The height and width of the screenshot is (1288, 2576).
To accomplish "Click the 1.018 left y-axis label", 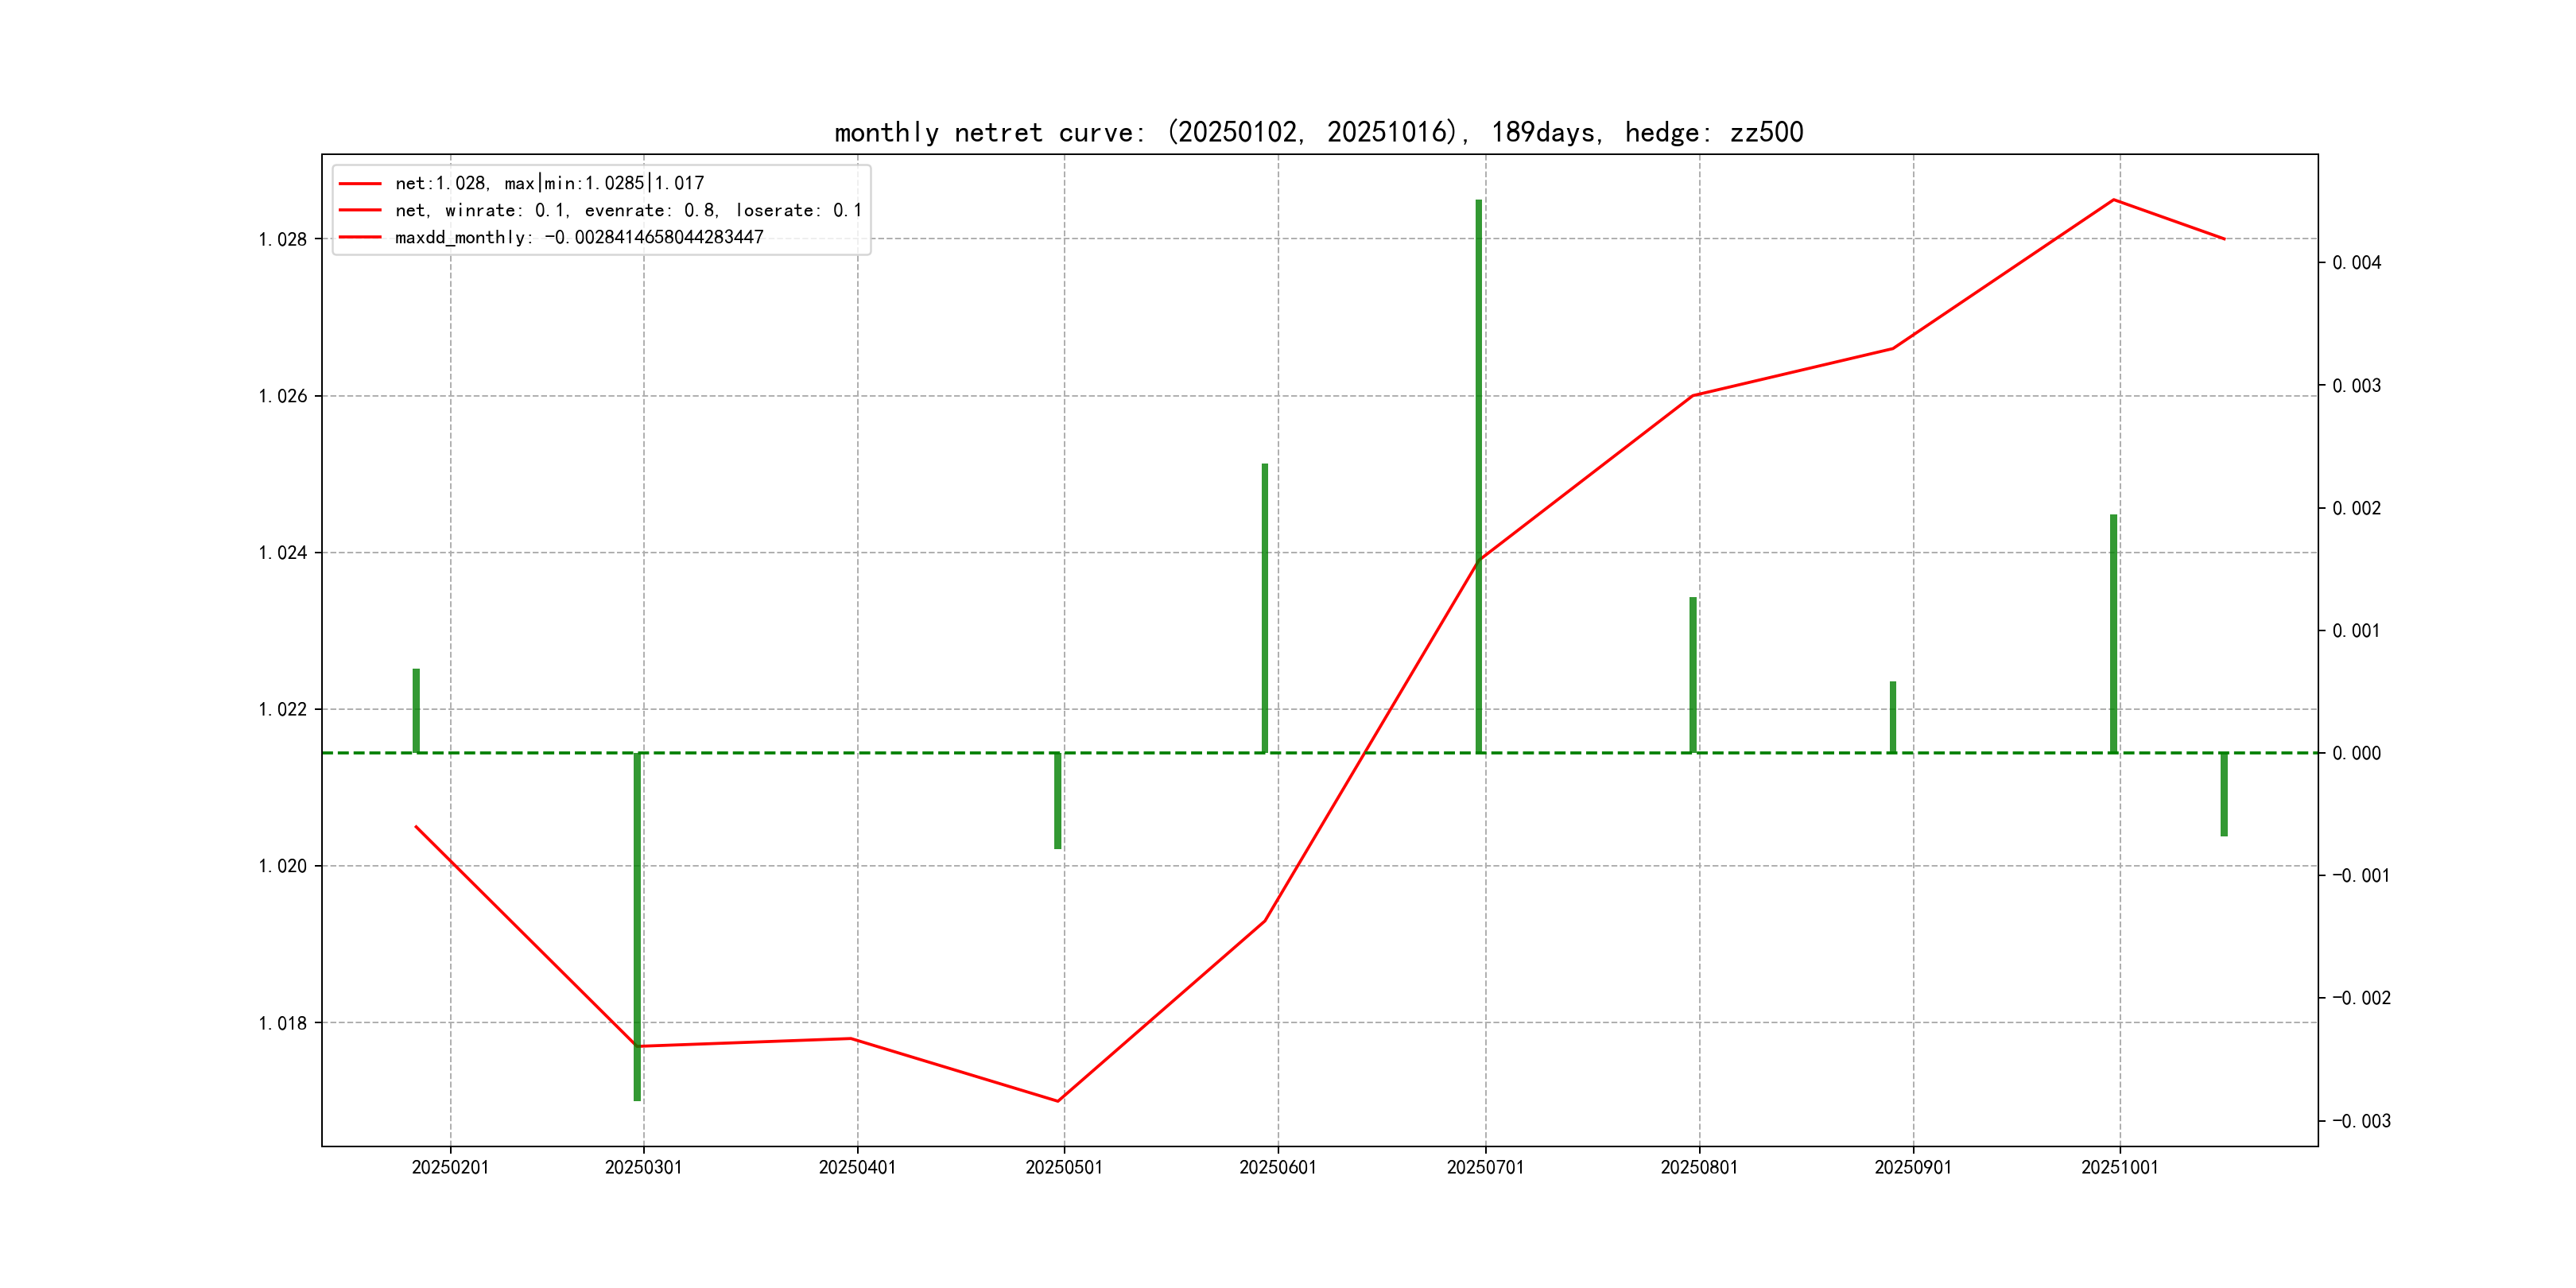I will pyautogui.click(x=283, y=1023).
